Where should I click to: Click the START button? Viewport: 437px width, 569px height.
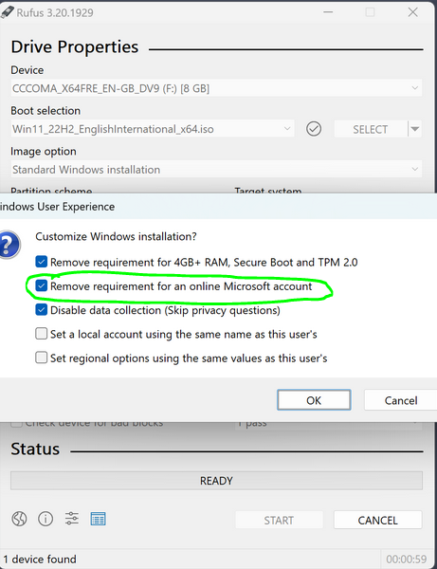click(279, 520)
